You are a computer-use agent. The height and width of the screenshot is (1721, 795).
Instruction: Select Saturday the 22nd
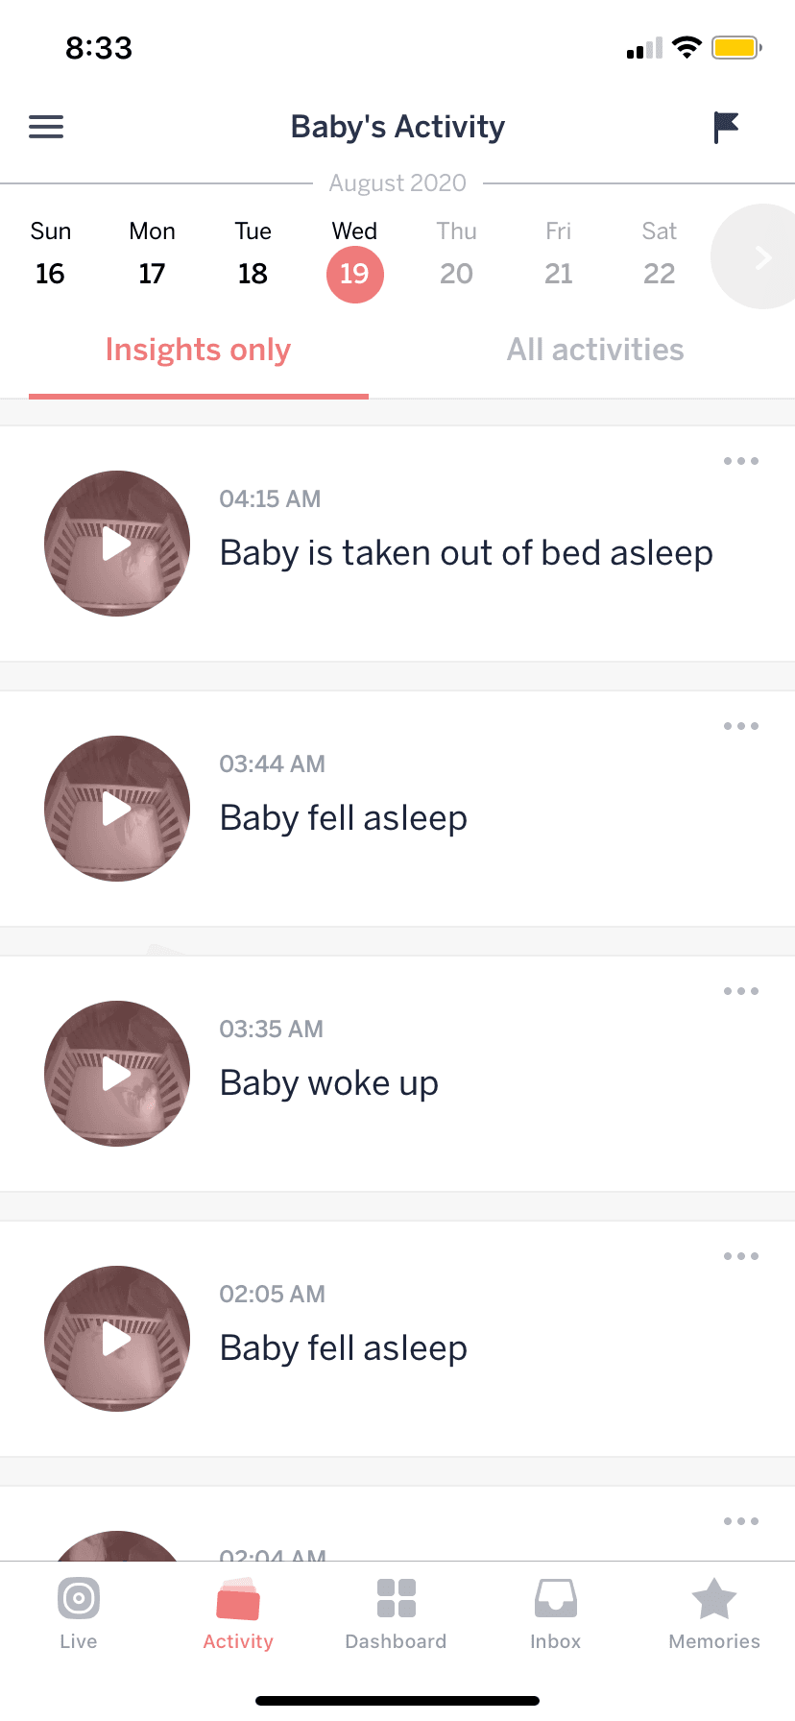tap(659, 274)
